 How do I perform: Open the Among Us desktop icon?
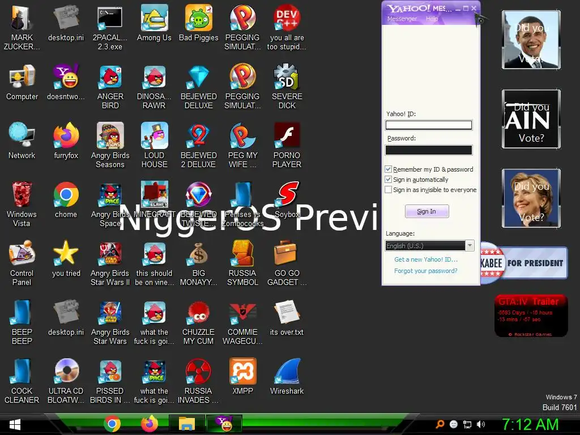click(154, 23)
